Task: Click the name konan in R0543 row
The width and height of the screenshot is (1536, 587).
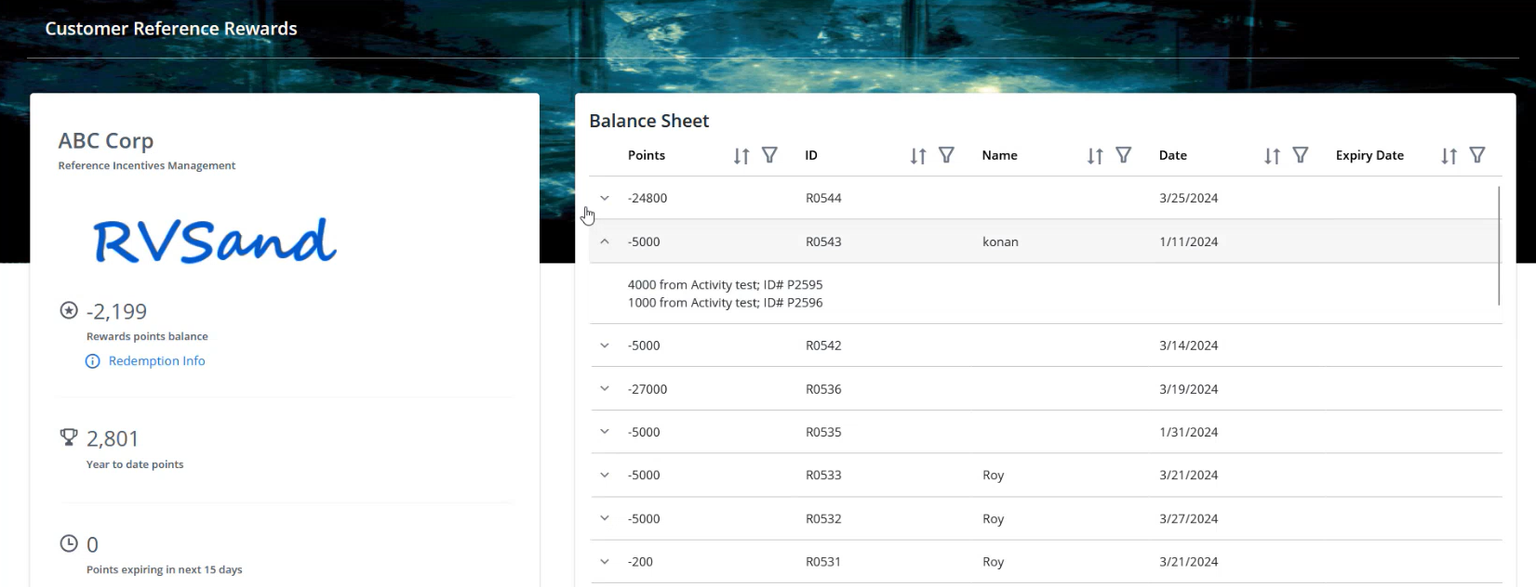Action: point(1000,241)
